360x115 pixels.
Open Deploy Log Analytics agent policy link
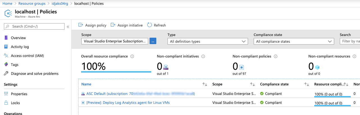coord(128,102)
